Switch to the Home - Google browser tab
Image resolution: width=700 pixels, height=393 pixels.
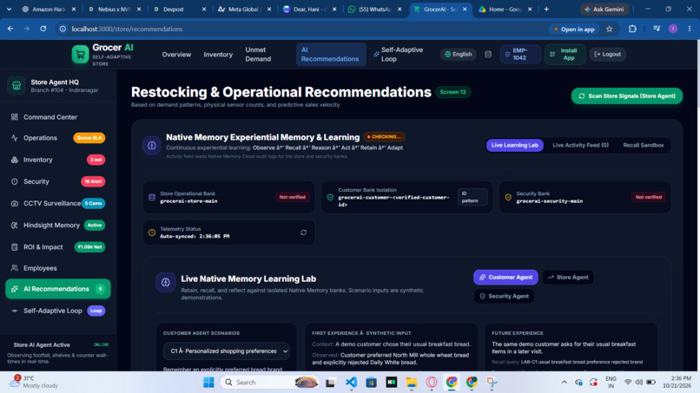[x=505, y=9]
